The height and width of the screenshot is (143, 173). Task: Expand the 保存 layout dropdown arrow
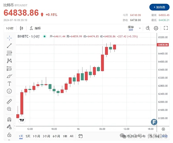pos(140,28)
